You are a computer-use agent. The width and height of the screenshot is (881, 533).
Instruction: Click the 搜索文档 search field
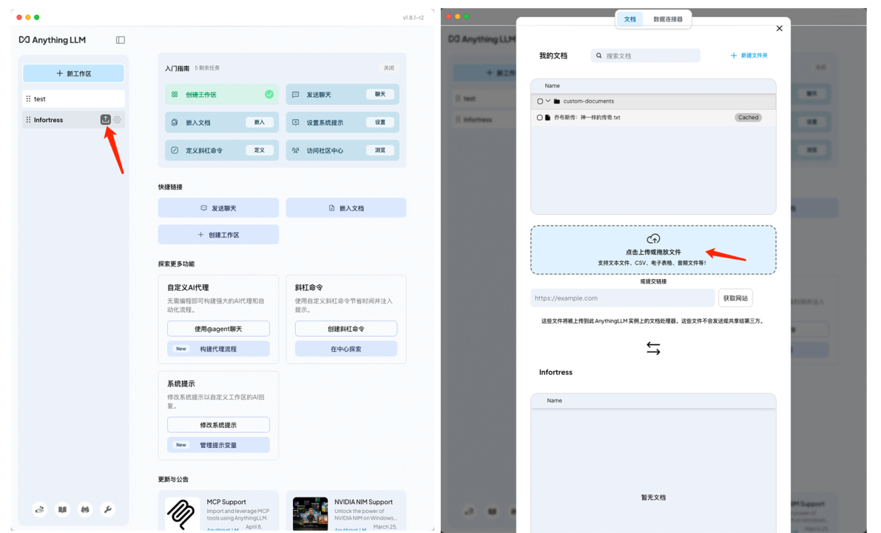(x=646, y=56)
